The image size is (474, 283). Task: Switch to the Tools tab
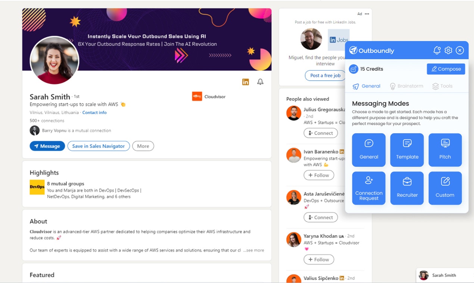[x=442, y=86]
